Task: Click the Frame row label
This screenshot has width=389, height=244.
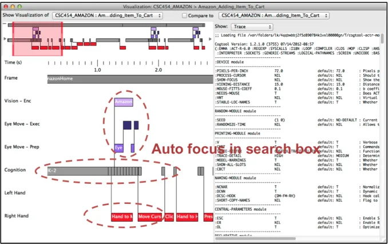Action: (11, 78)
